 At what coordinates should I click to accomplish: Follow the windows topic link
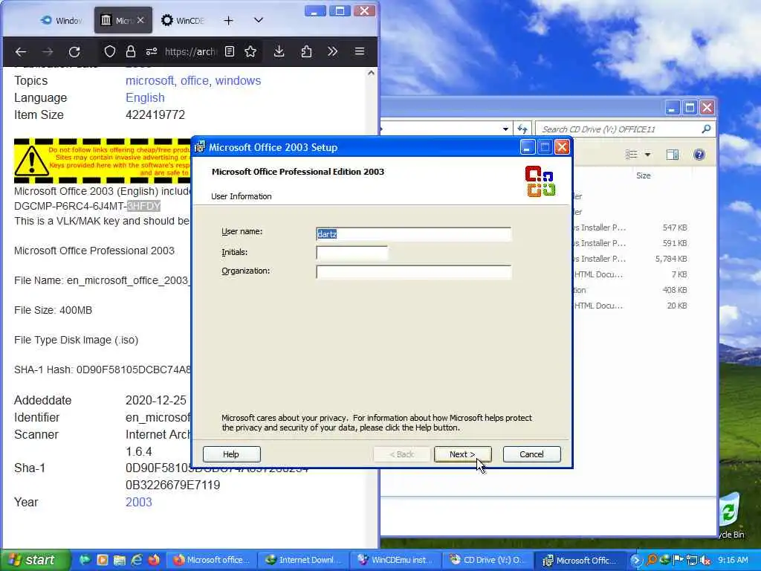point(238,80)
